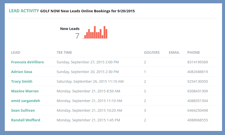Click the PHONE column header

coord(194,53)
